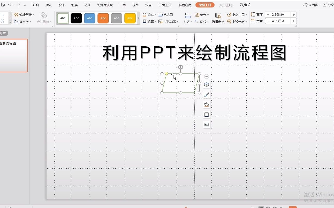This screenshot has width=334, height=208.
Task: Decrease the 高度 height value
Action: tap(268, 15)
